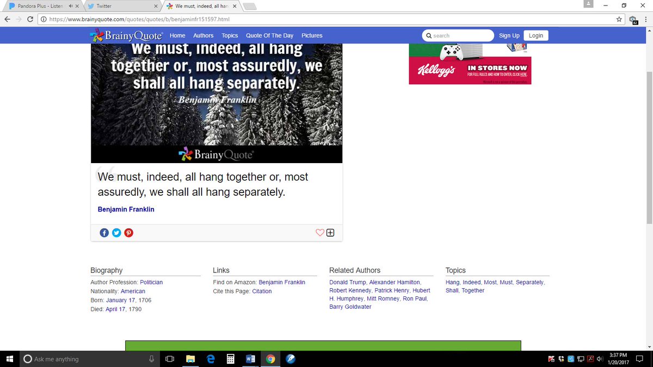The width and height of the screenshot is (653, 367).
Task: Pin the quote on Pinterest
Action: (x=128, y=233)
